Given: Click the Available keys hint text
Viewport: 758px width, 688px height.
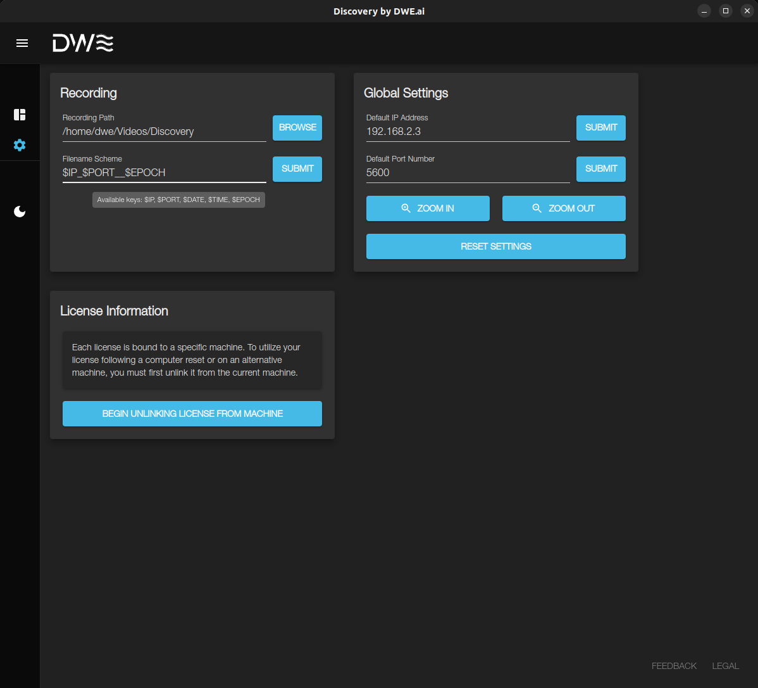Looking at the screenshot, I should (x=178, y=200).
